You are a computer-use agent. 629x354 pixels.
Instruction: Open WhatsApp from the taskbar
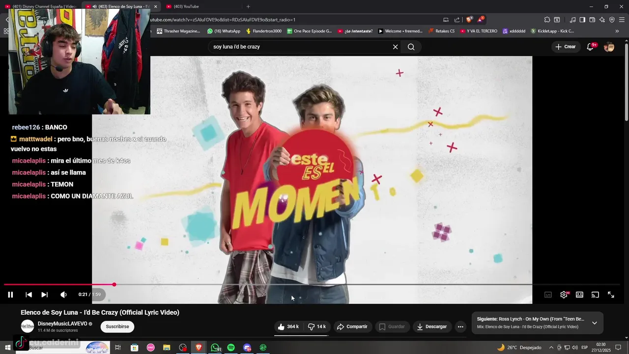(x=215, y=348)
